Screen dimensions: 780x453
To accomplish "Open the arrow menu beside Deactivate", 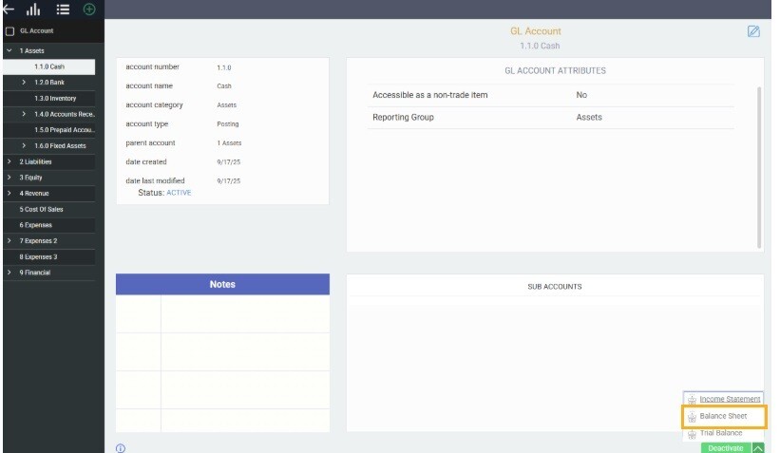I will tap(757, 447).
